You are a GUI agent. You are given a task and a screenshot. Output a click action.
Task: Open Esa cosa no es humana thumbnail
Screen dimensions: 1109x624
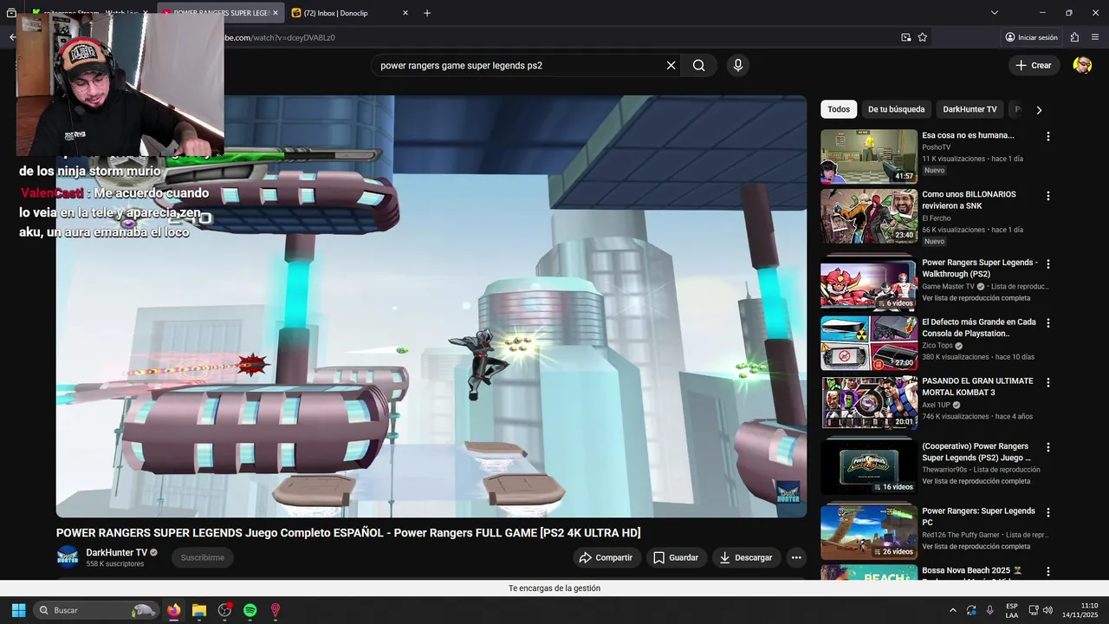[869, 157]
